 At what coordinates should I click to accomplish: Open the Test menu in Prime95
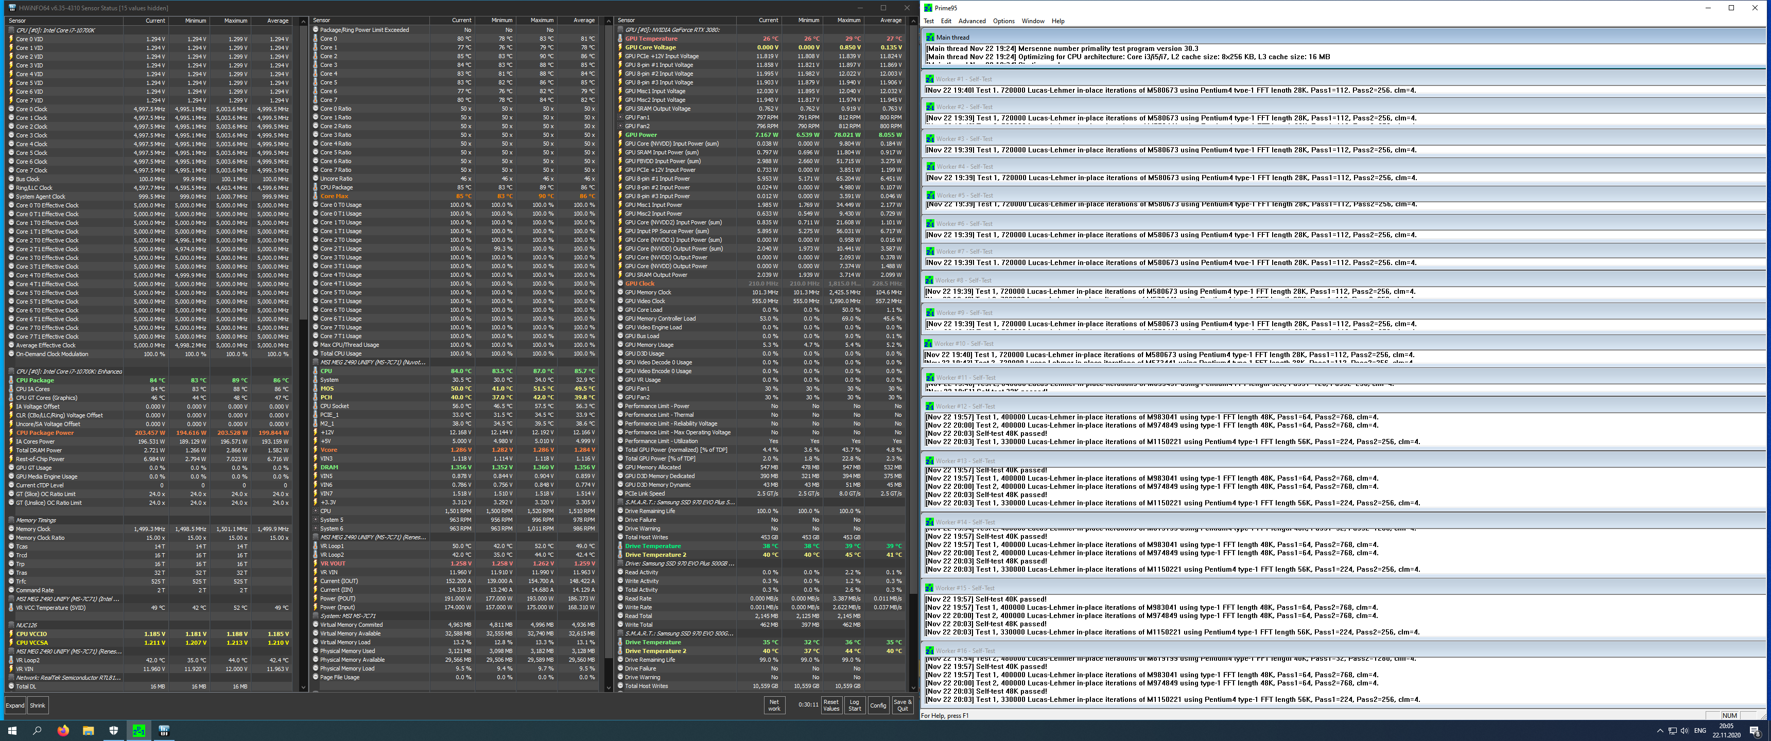pos(928,21)
